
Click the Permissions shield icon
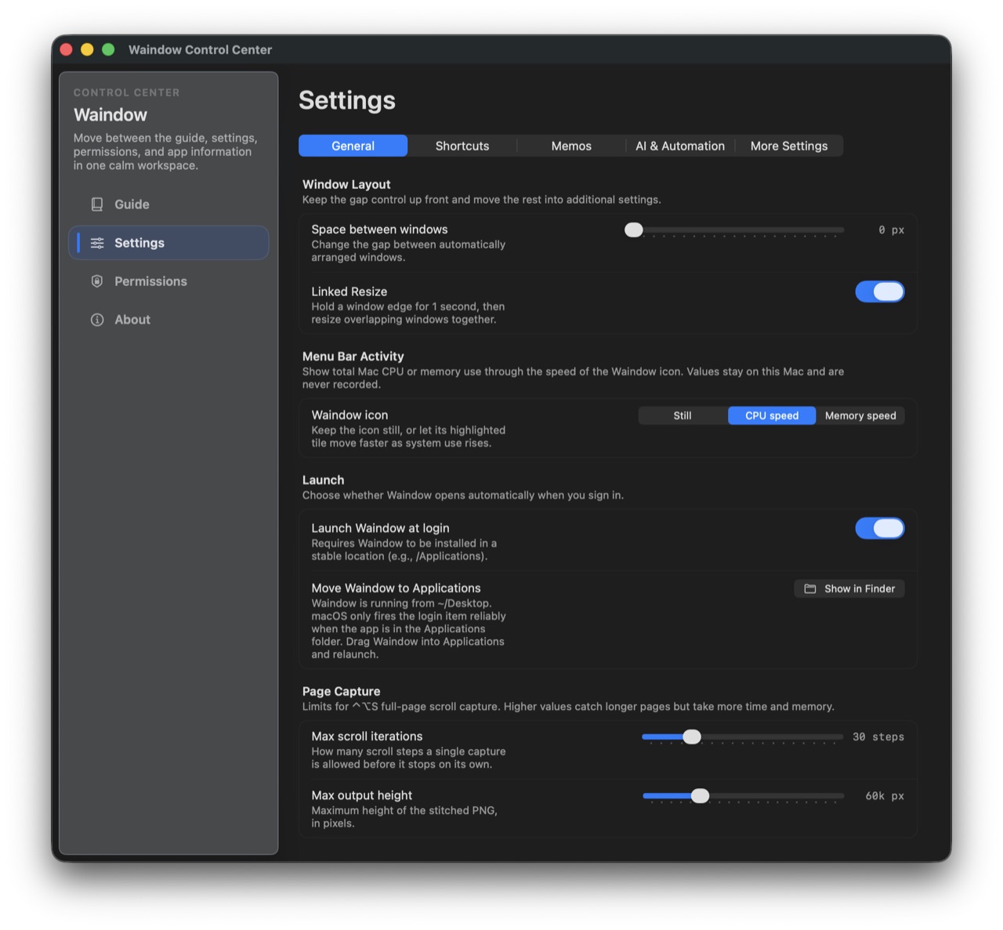(x=97, y=281)
